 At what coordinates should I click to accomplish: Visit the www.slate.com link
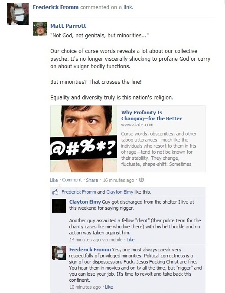click(x=137, y=125)
